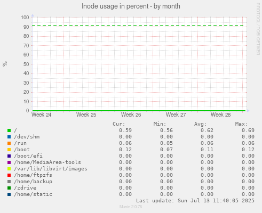Click the Week 26 axis label
This screenshot has width=262, height=213.
point(131,115)
